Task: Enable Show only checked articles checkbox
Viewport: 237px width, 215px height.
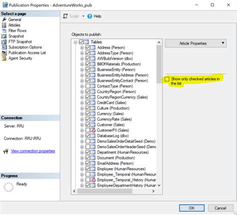Action: click(167, 79)
